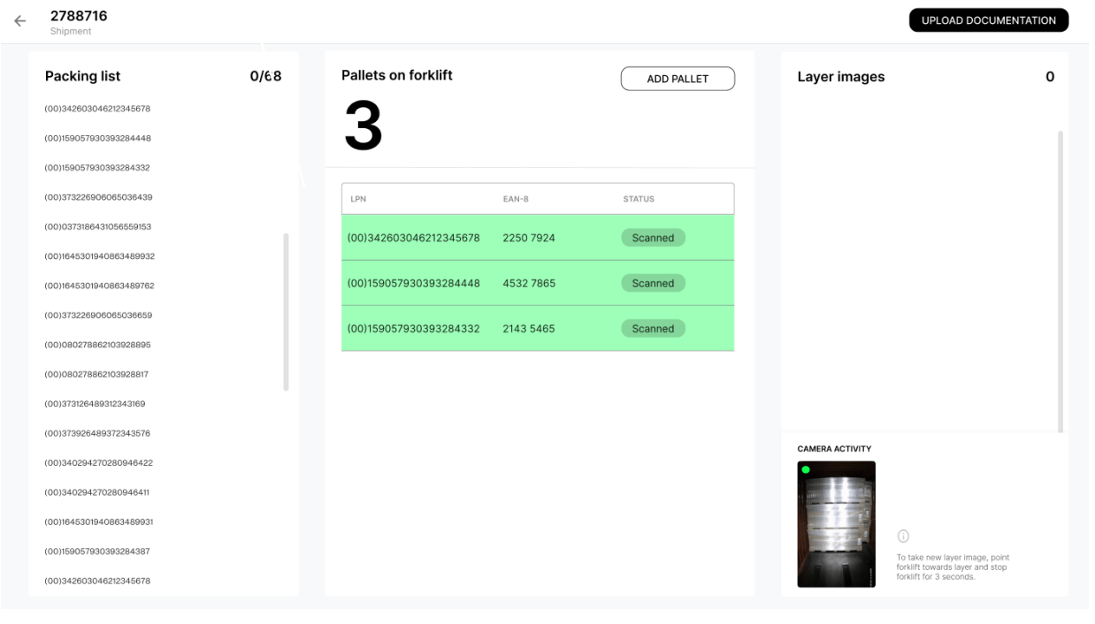Click the UPLOAD DOCUMENTATION button
The width and height of the screenshot is (1095, 624).
click(x=988, y=19)
